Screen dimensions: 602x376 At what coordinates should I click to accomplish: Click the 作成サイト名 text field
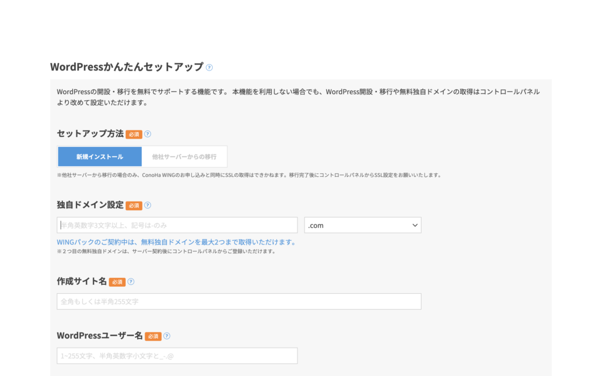tap(239, 301)
